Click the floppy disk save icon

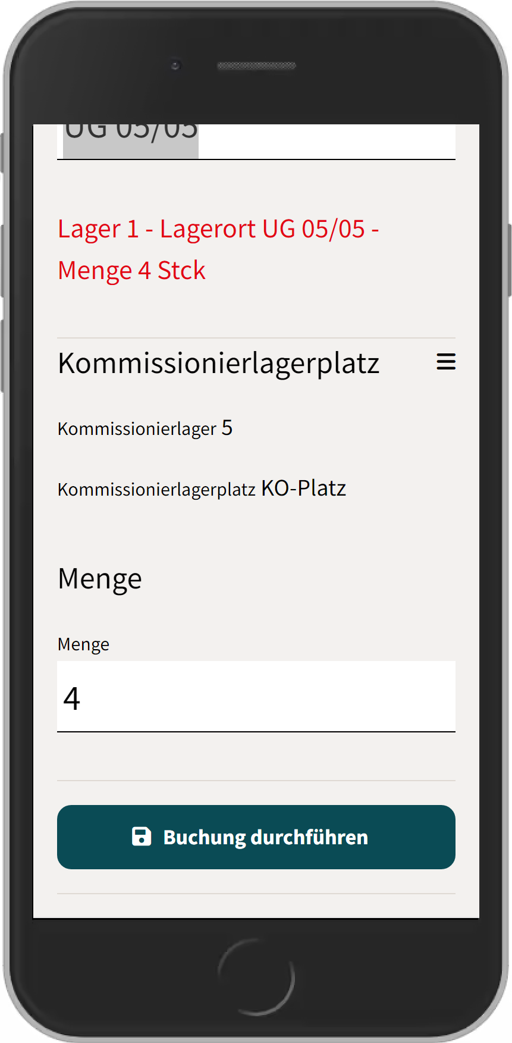[x=142, y=837]
